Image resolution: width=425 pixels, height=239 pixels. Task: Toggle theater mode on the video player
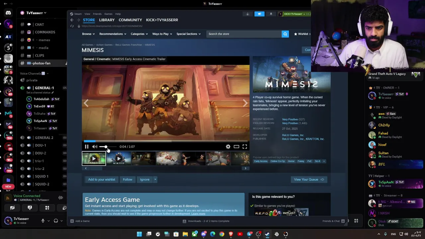236,147
